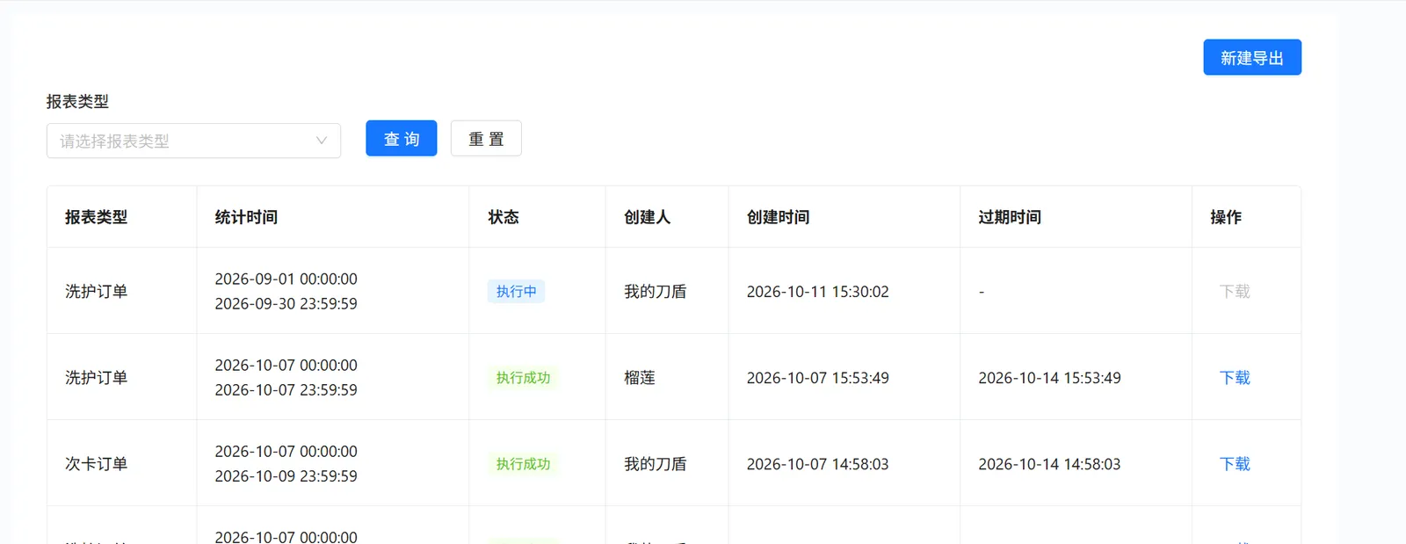This screenshot has width=1406, height=544.
Task: Click the 新建导出 button
Action: pyautogui.click(x=1252, y=58)
